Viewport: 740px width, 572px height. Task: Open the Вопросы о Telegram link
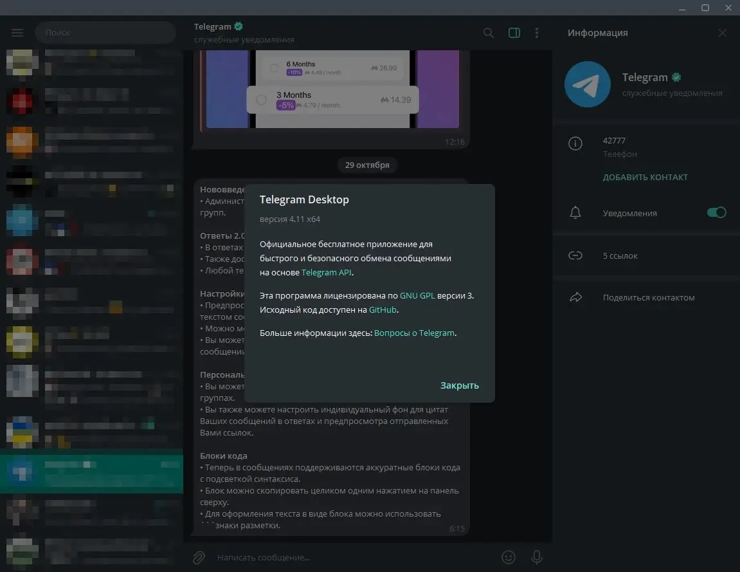pos(415,333)
